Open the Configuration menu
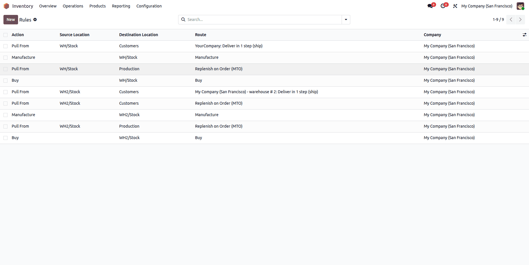This screenshot has width=529, height=265. click(x=149, y=6)
